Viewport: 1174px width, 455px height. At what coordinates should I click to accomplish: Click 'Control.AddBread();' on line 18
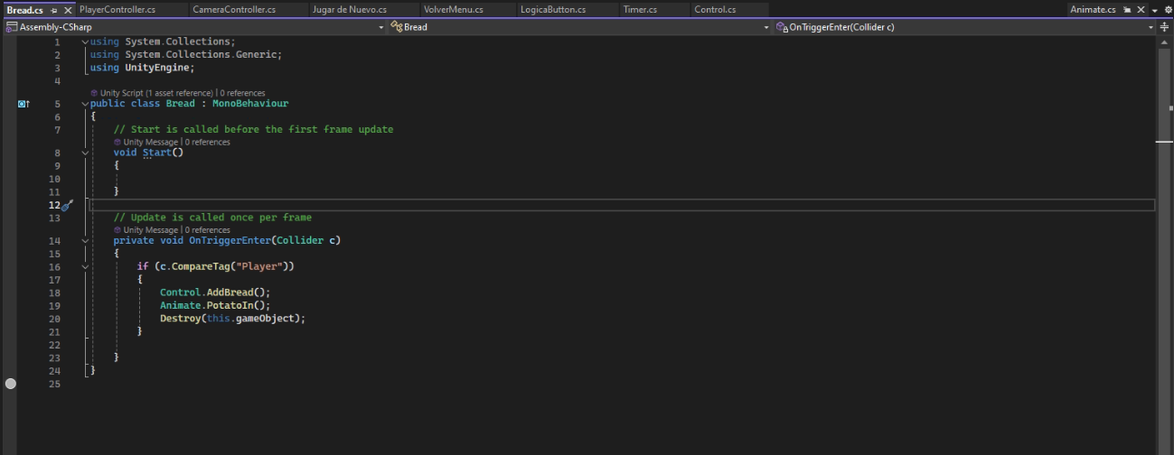click(x=215, y=292)
